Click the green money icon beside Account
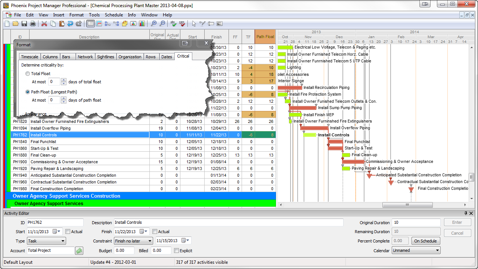 pos(79,251)
